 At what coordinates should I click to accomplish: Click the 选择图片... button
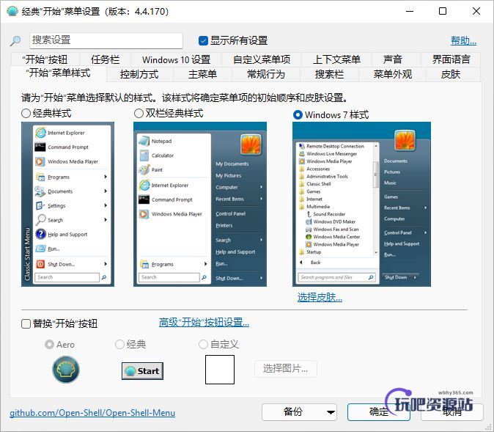[x=285, y=368]
